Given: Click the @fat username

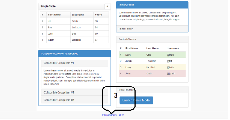Looking at the screenshot, I should (x=169, y=61).
